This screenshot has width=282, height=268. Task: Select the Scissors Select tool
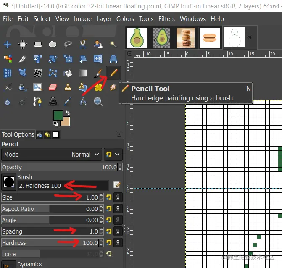click(83, 44)
